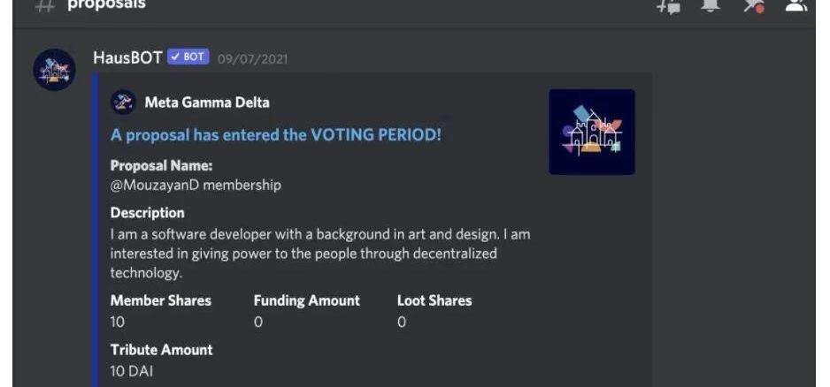This screenshot has height=387, width=830.
Task: Open the embed's house thumbnail image
Action: coord(591,132)
